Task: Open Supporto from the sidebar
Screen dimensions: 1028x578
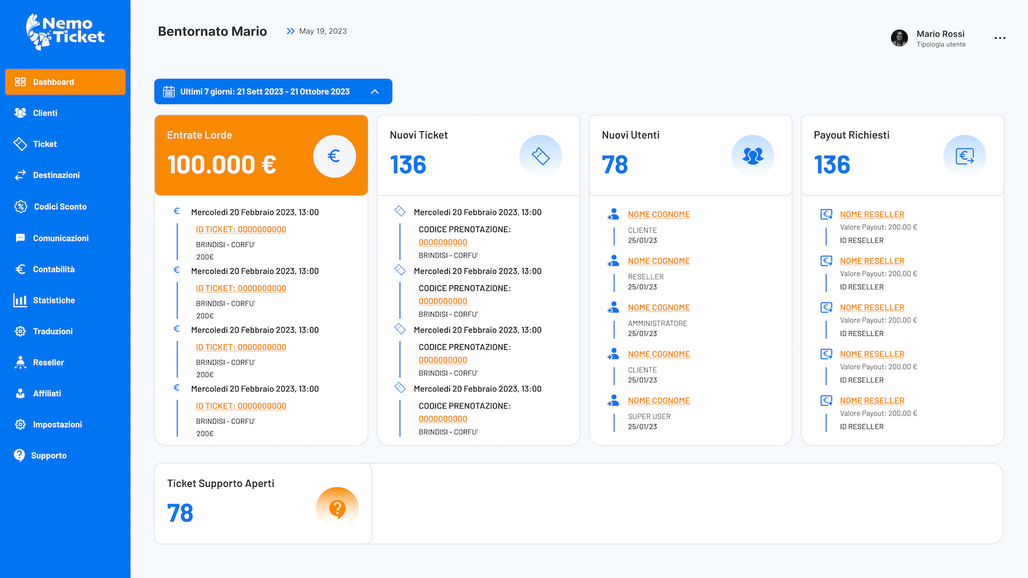Action: (x=49, y=455)
